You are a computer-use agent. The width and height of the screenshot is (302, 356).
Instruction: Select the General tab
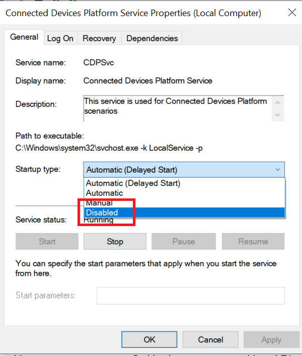tap(24, 37)
